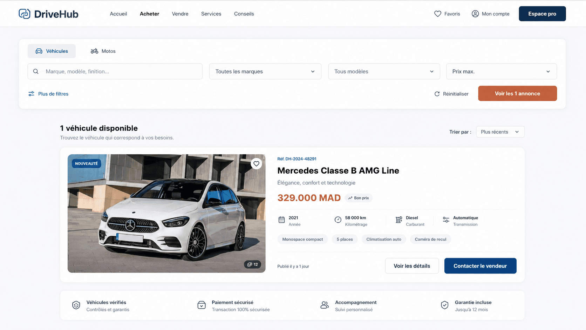The width and height of the screenshot is (586, 330).
Task: Toggle favorite heart on the Mercedes photo
Action: 256,163
